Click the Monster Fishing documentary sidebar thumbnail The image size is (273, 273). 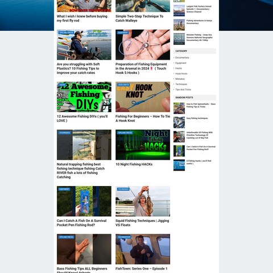pyautogui.click(x=179, y=39)
